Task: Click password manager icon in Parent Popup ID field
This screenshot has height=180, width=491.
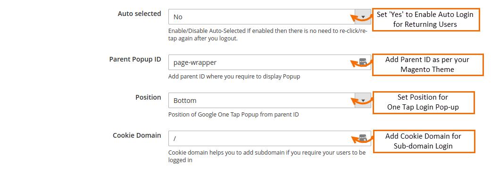Action: click(363, 62)
